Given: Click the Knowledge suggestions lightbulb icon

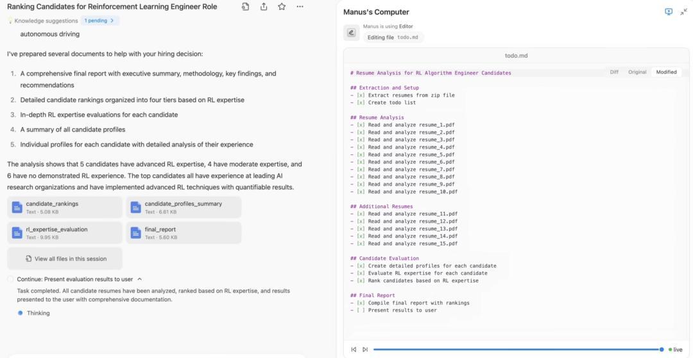Looking at the screenshot, I should [10, 20].
